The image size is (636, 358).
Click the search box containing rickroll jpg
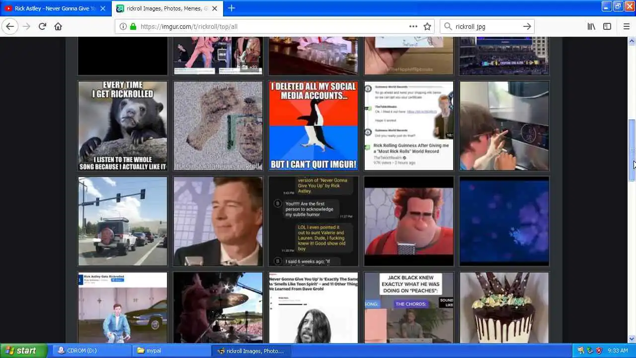[x=487, y=26]
